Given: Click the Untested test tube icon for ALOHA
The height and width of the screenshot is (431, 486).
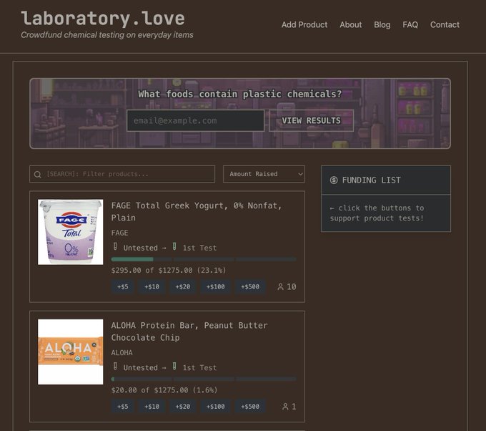Looking at the screenshot, I should click(115, 367).
